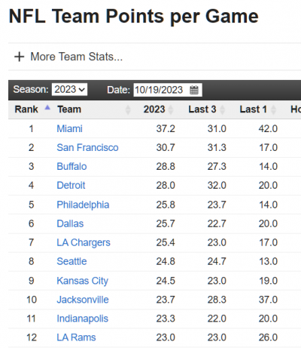This screenshot has height=348, width=301.
Task: Select the Detroit team link
Action: click(71, 186)
